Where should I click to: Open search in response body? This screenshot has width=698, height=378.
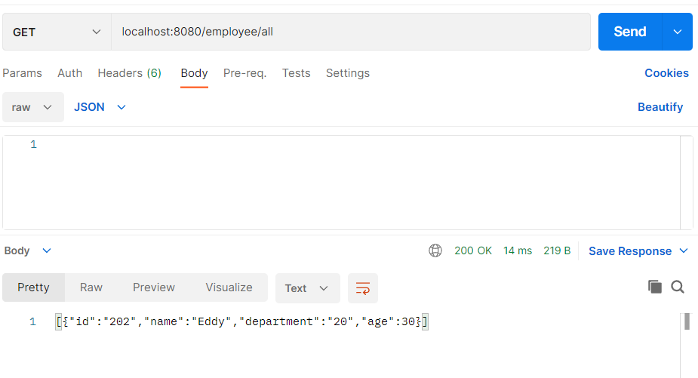(x=678, y=287)
